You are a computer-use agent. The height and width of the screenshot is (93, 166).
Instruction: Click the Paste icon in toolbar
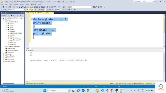pos(52,7)
